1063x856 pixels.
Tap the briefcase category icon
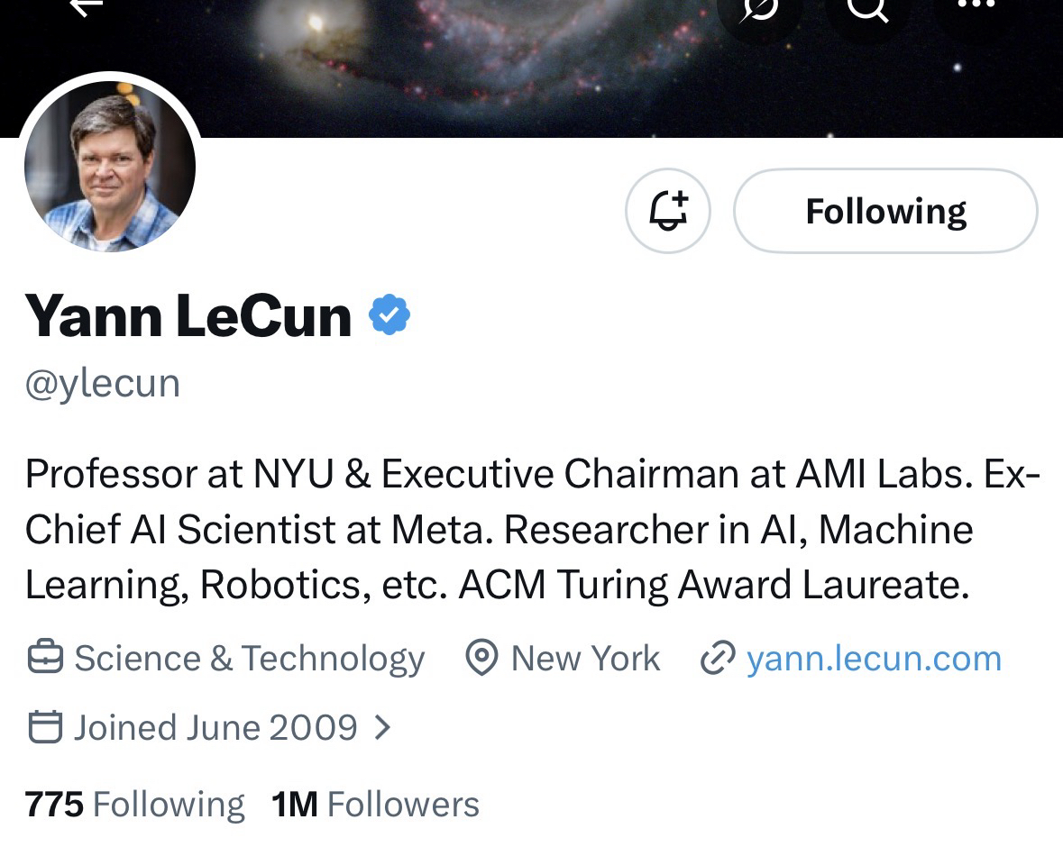[45, 659]
